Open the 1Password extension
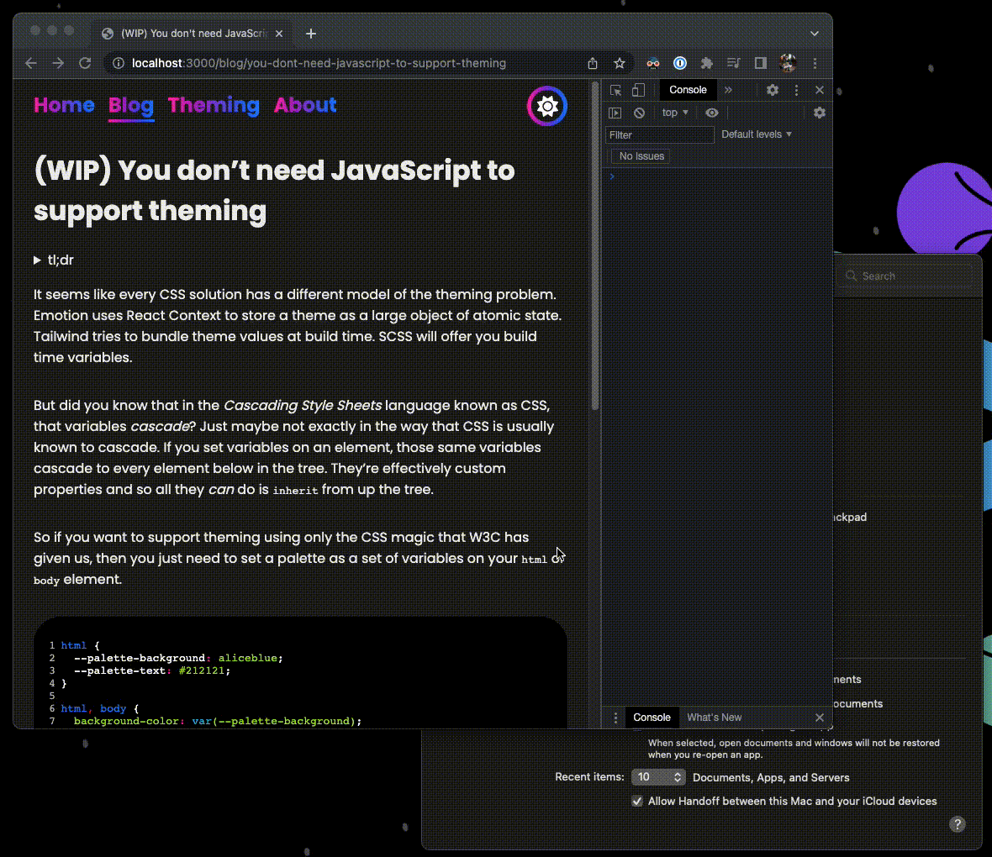 tap(680, 63)
